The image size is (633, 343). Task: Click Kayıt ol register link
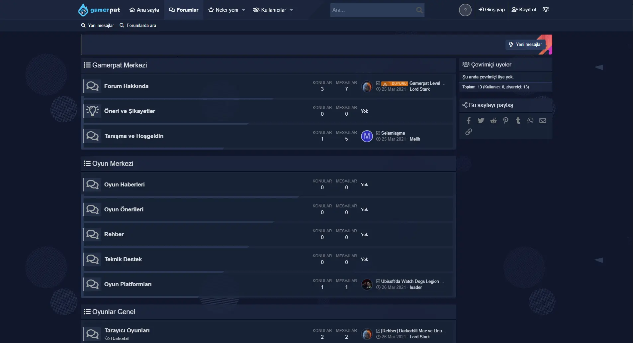(524, 10)
